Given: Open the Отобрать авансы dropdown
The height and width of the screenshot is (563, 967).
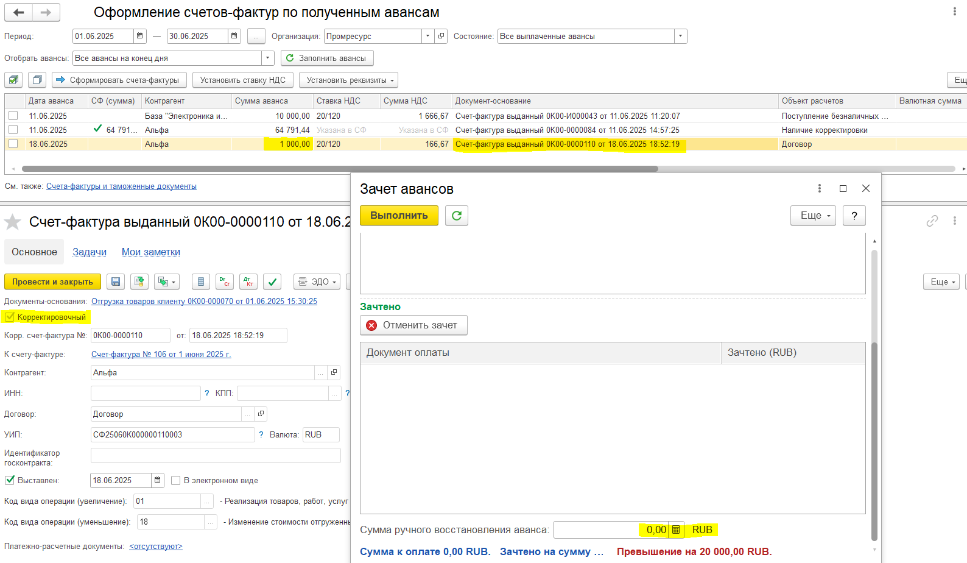Looking at the screenshot, I should 267,58.
